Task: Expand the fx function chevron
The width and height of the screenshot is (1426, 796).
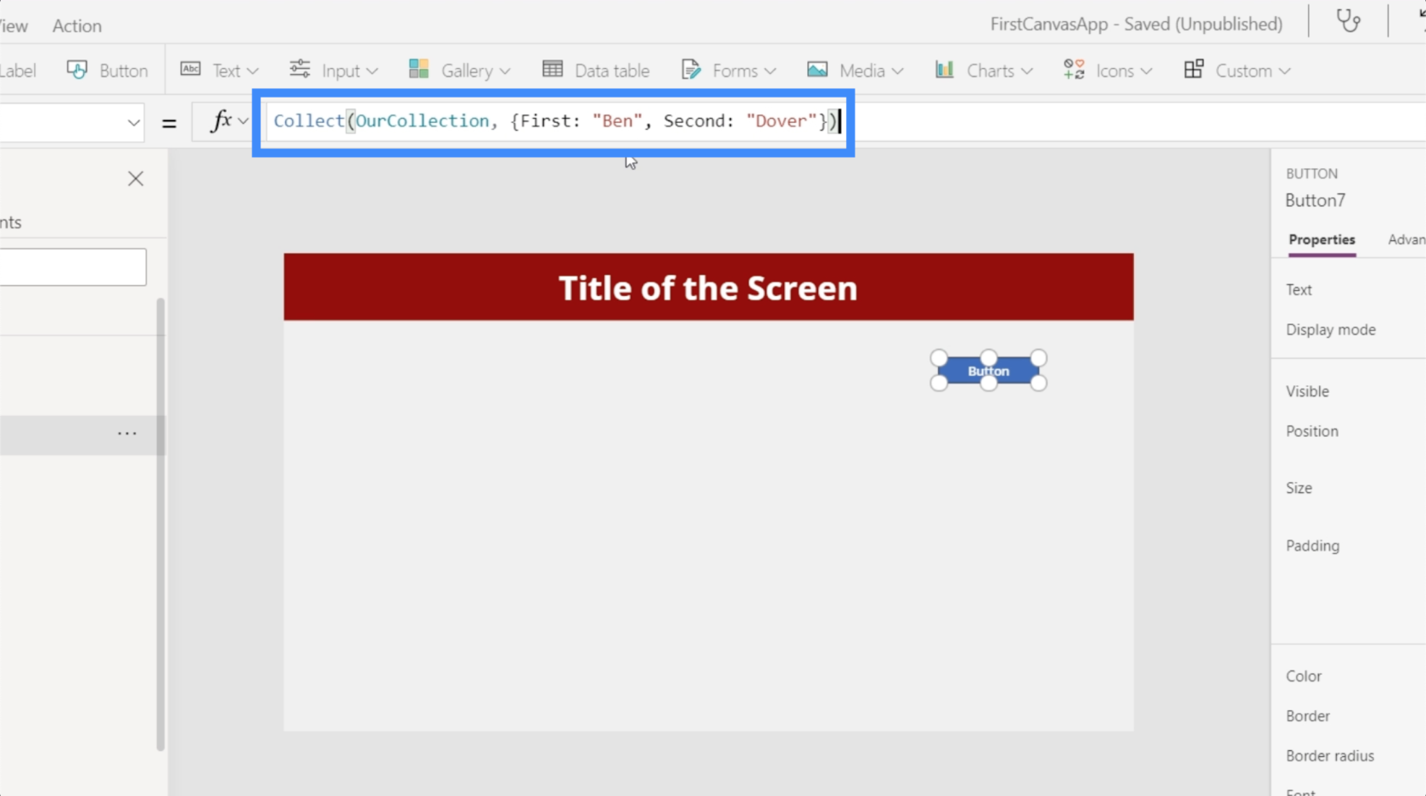Action: (x=244, y=121)
